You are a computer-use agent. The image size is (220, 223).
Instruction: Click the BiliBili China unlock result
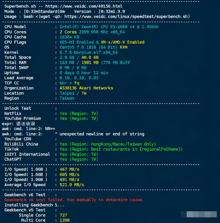point(108,144)
